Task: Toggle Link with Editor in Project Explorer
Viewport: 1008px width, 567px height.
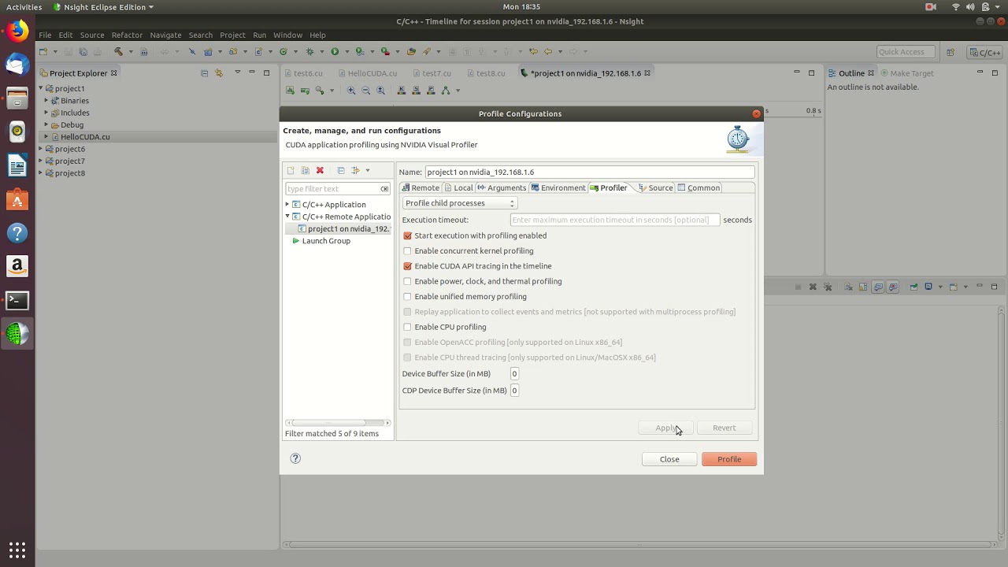Action: pos(220,73)
